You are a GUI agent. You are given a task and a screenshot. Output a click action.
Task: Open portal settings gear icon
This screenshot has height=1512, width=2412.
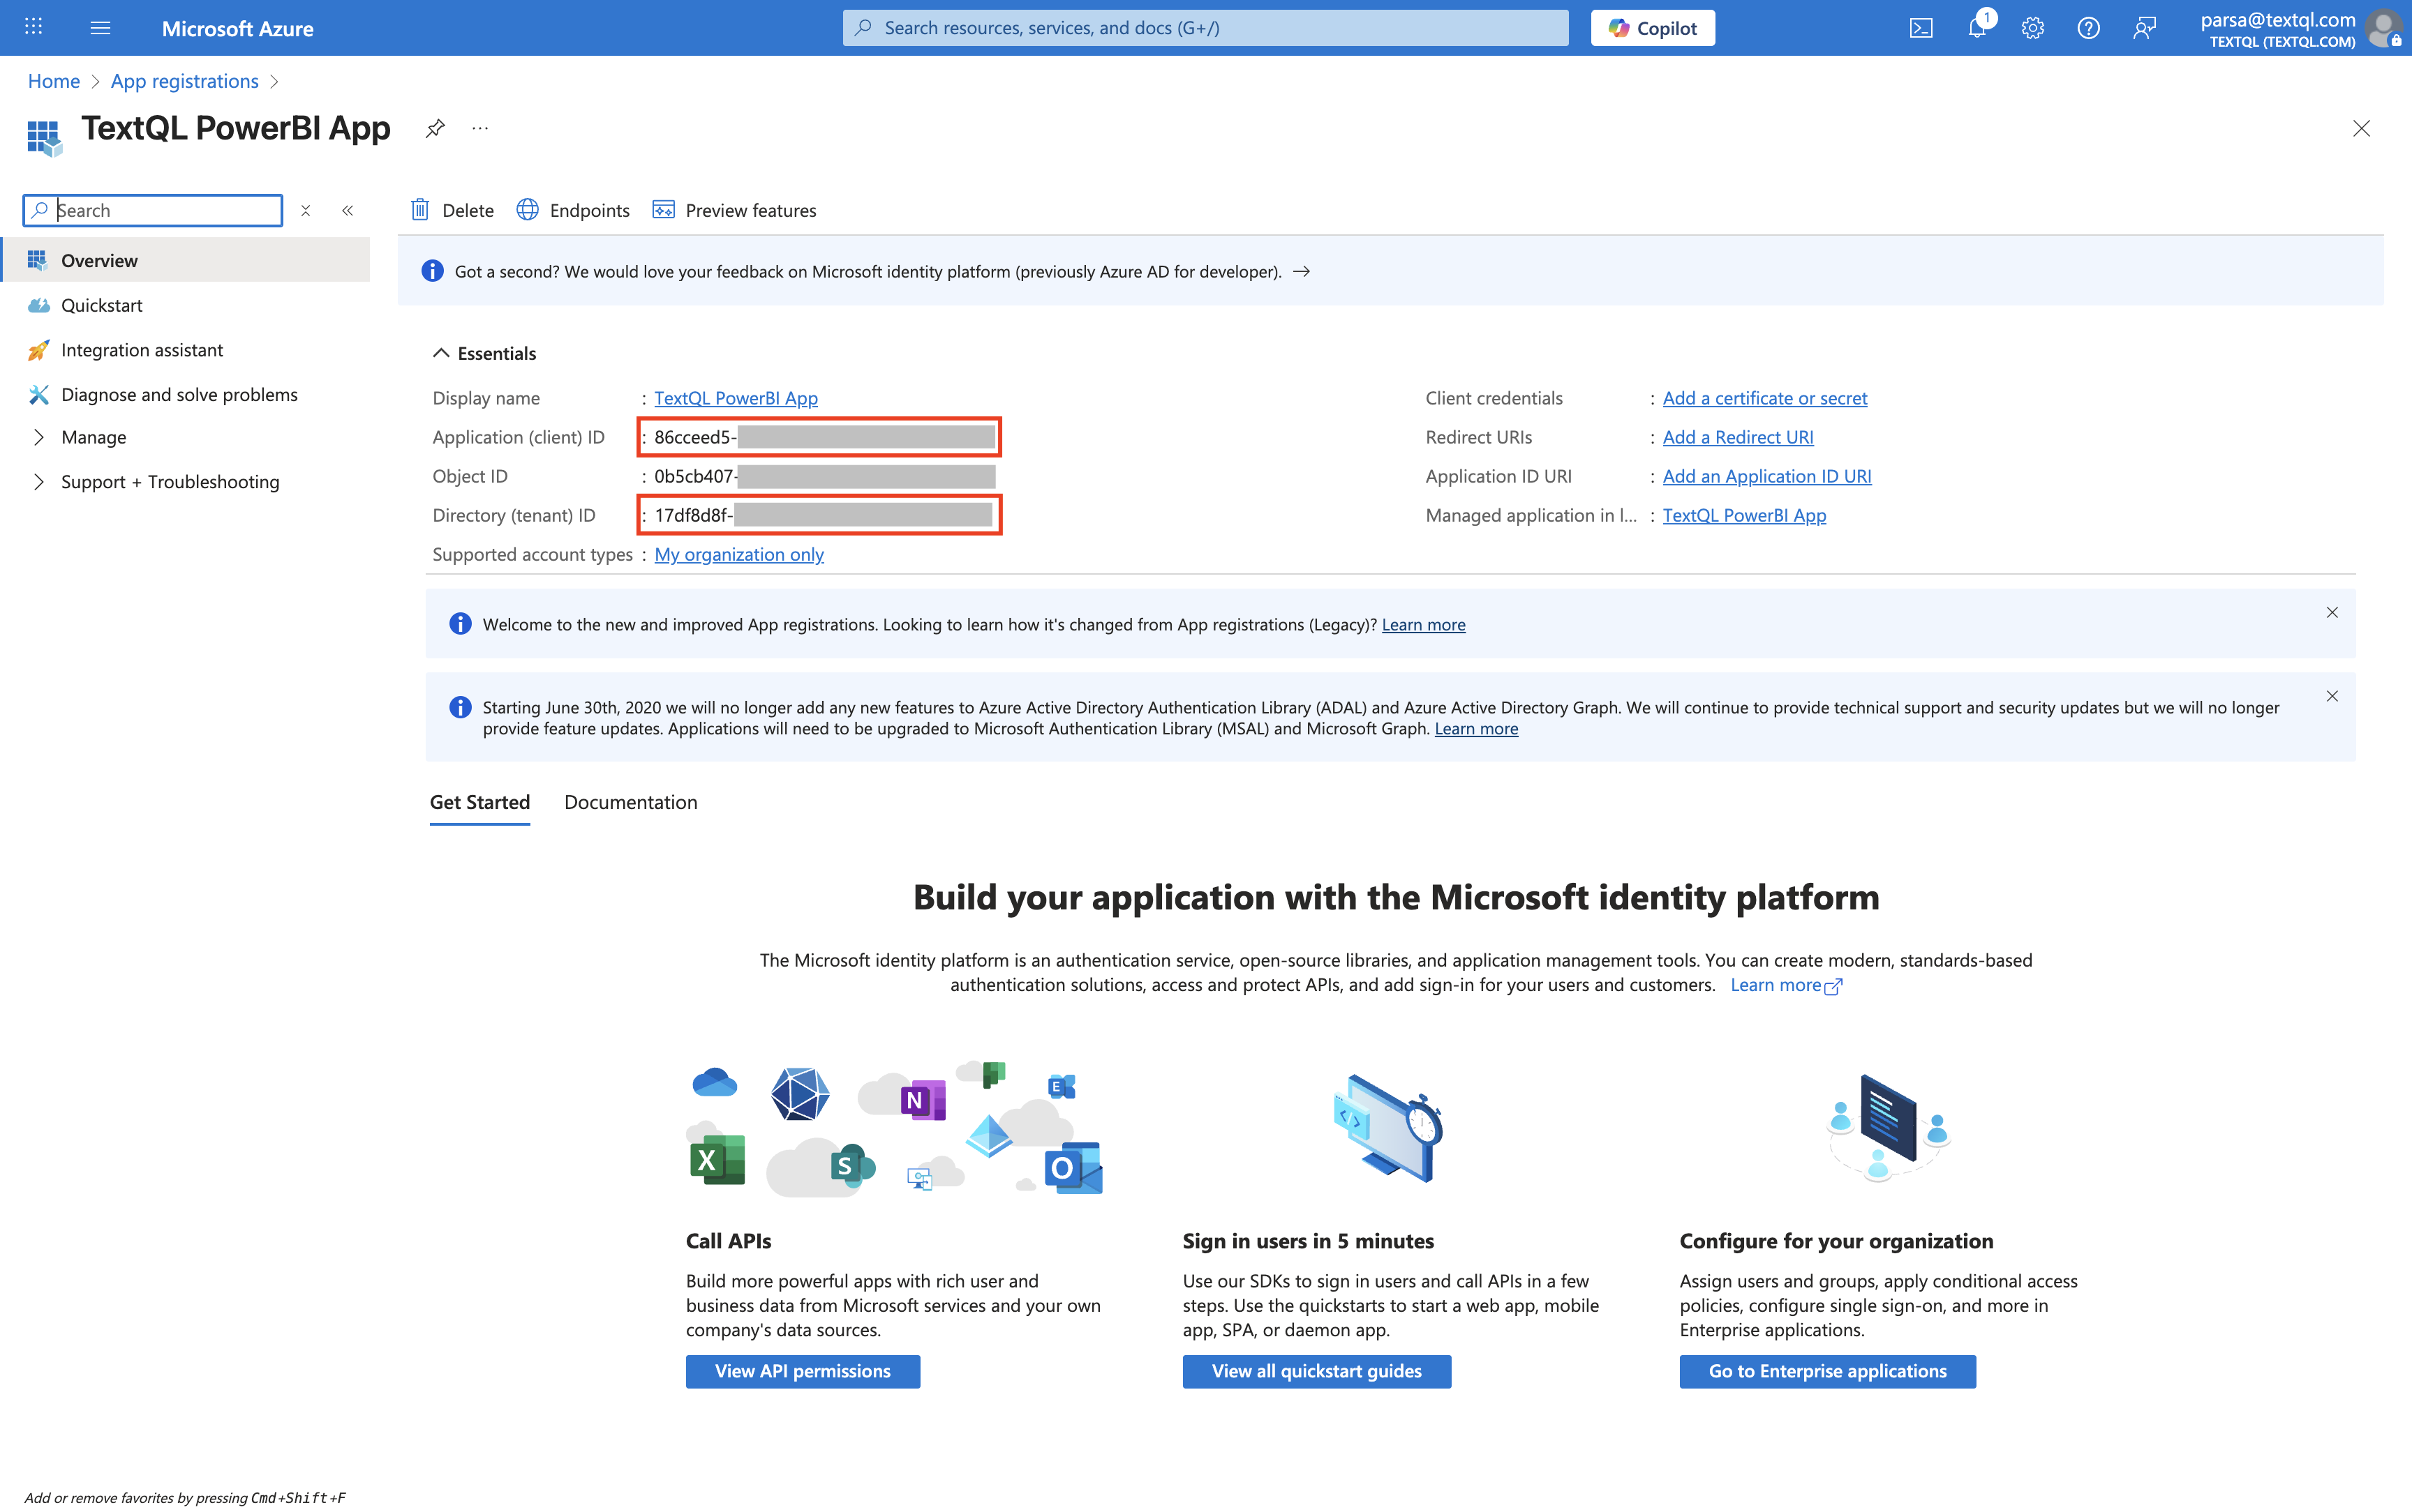pyautogui.click(x=2032, y=28)
